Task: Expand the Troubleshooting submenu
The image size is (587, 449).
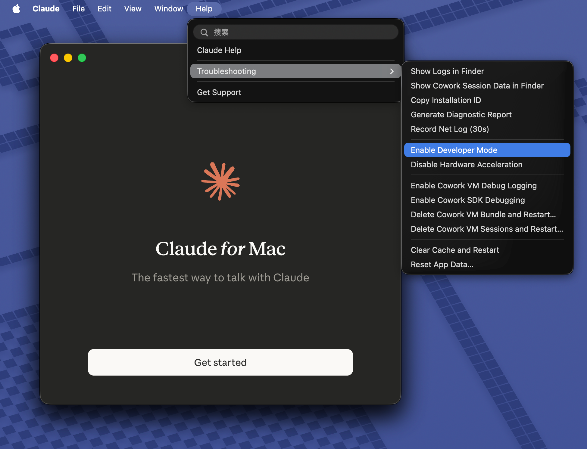Action: pos(296,71)
